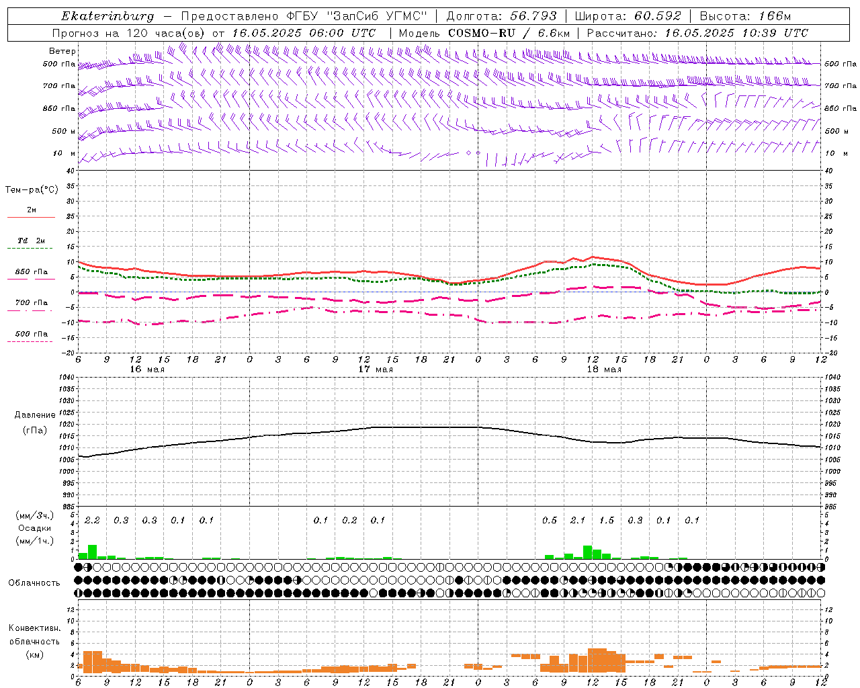This screenshot has height=688, width=860.
Task: Click the '16 мая' date label
Action: pyautogui.click(x=147, y=370)
